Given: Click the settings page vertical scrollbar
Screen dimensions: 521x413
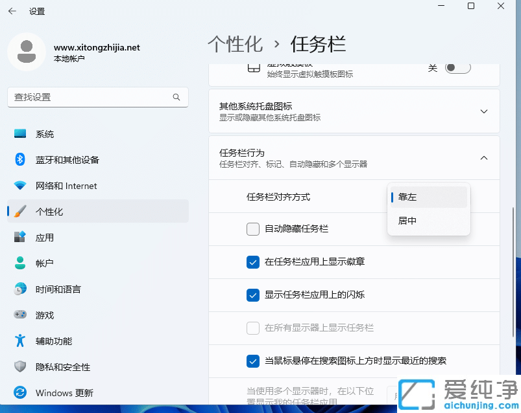Looking at the screenshot, I should 513,272.
